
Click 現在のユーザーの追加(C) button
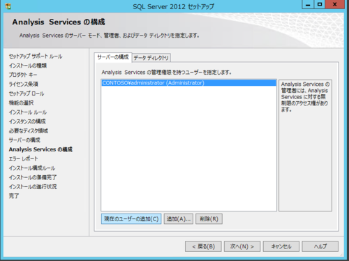tap(131, 219)
